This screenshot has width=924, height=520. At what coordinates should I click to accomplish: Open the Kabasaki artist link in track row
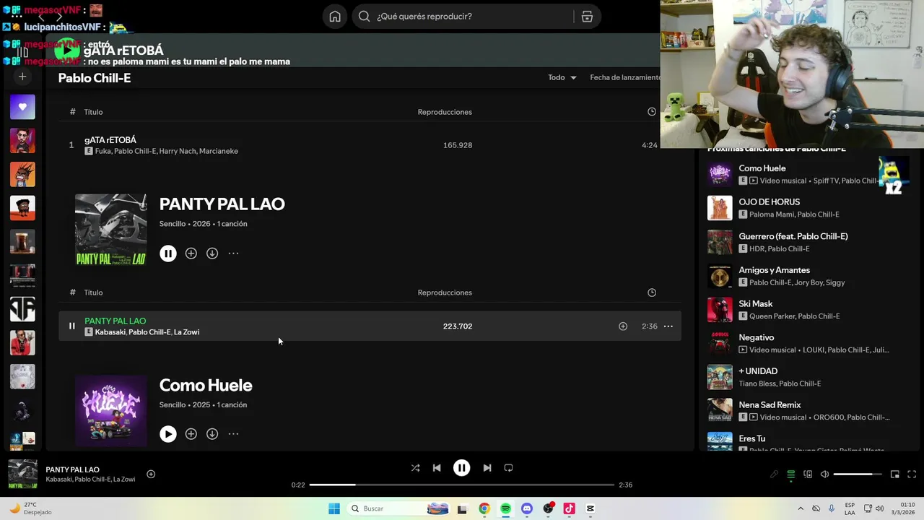(110, 332)
